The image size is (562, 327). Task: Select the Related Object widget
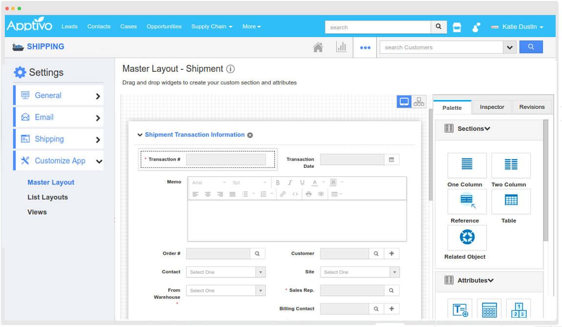point(467,238)
